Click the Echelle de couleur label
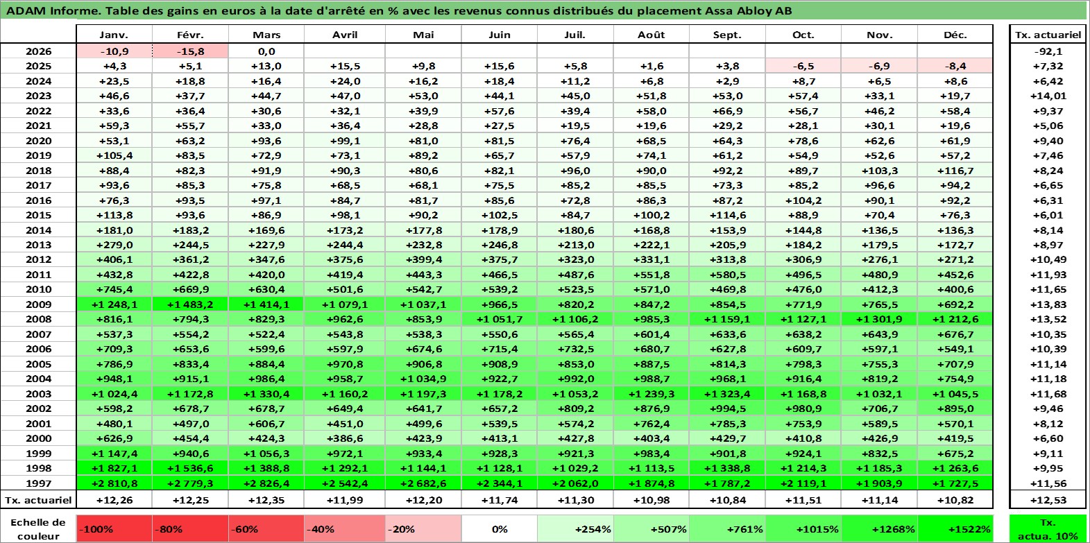 (x=38, y=528)
